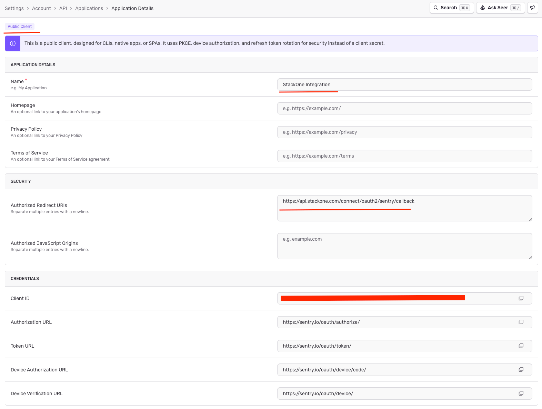This screenshot has height=409, width=542.
Task: Click the Device Verification URL label
Action: coord(37,393)
